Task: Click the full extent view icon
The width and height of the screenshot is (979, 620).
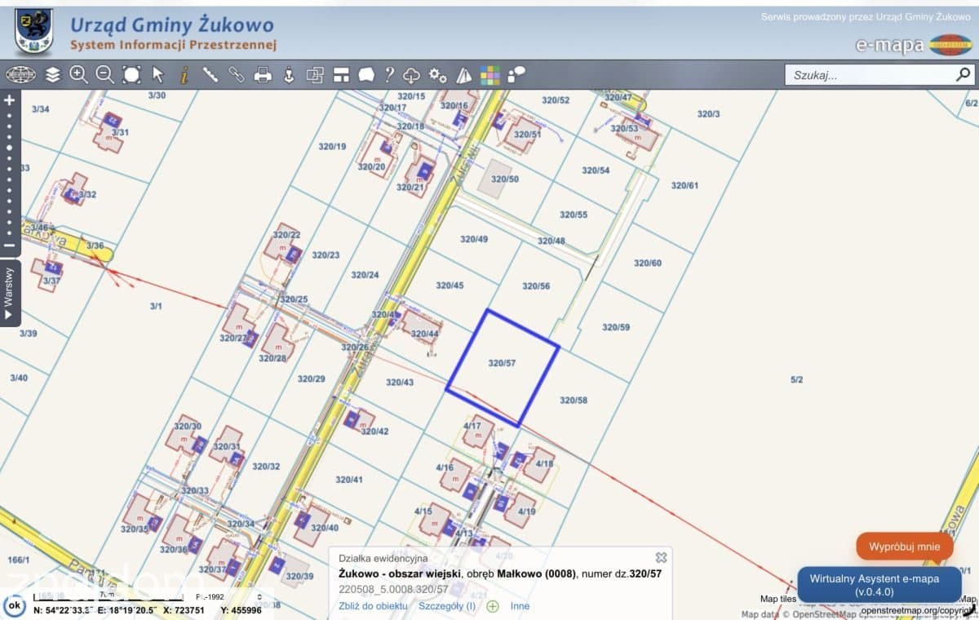Action: point(131,75)
